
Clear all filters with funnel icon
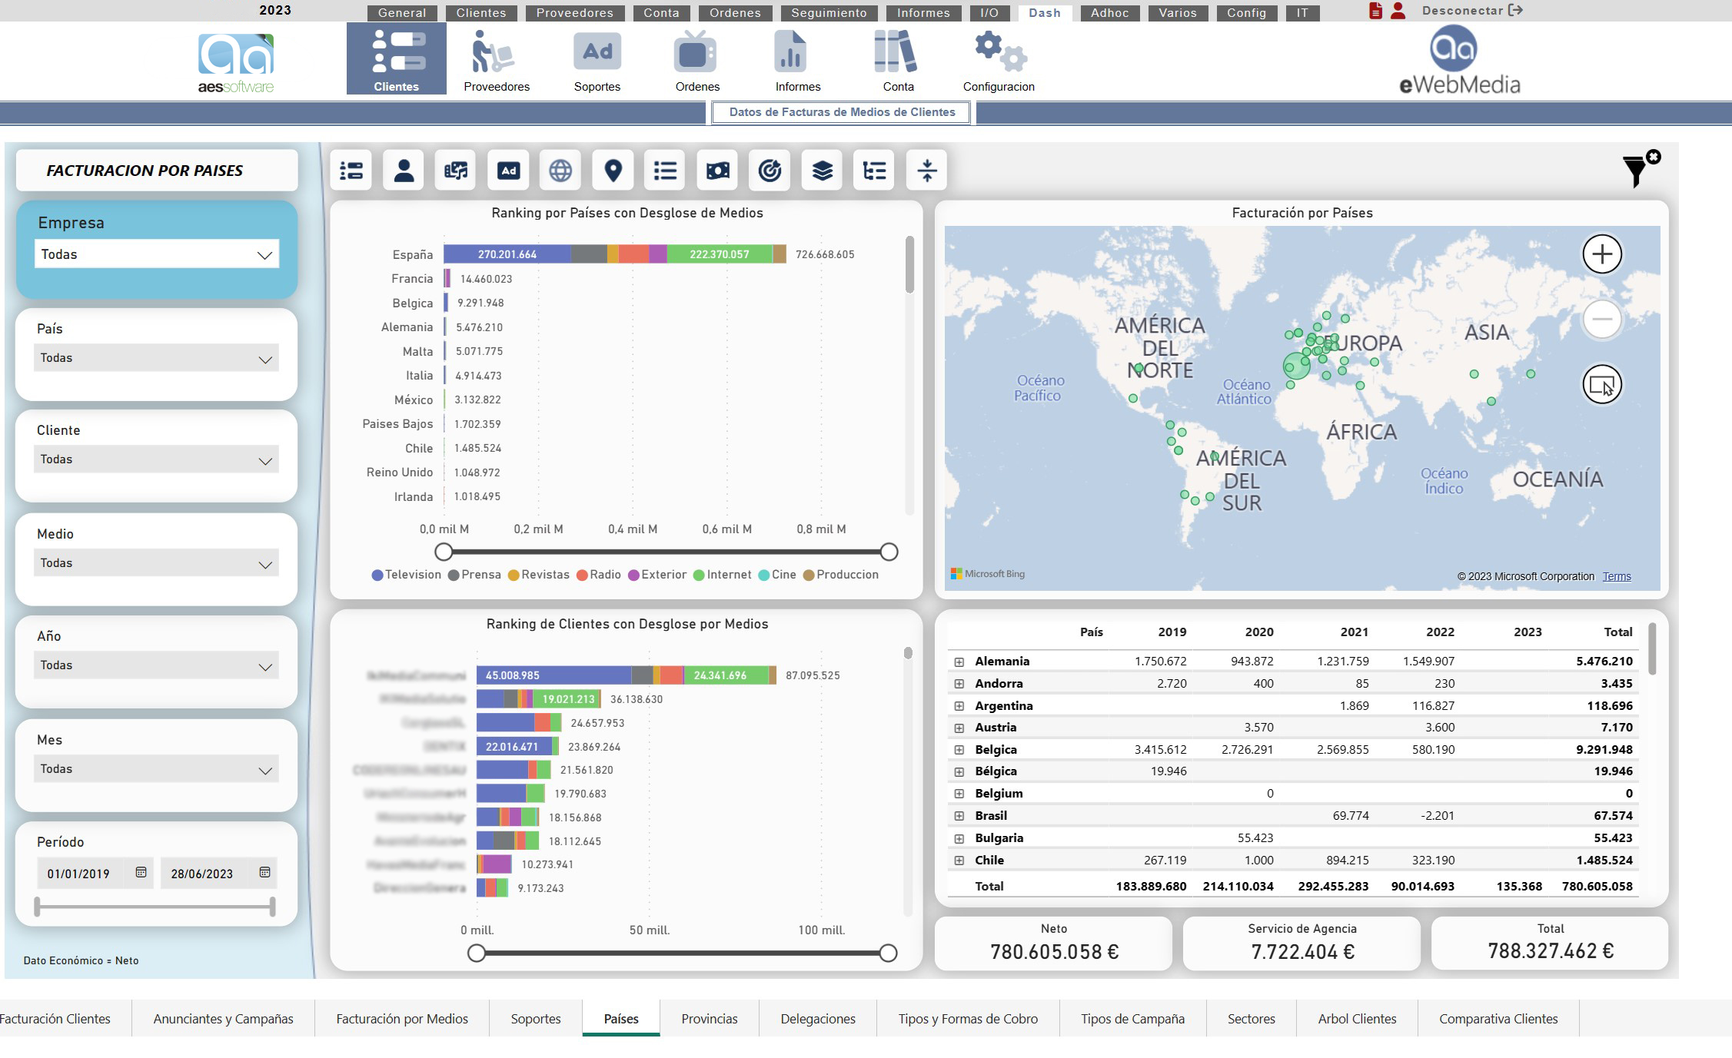(x=1641, y=168)
